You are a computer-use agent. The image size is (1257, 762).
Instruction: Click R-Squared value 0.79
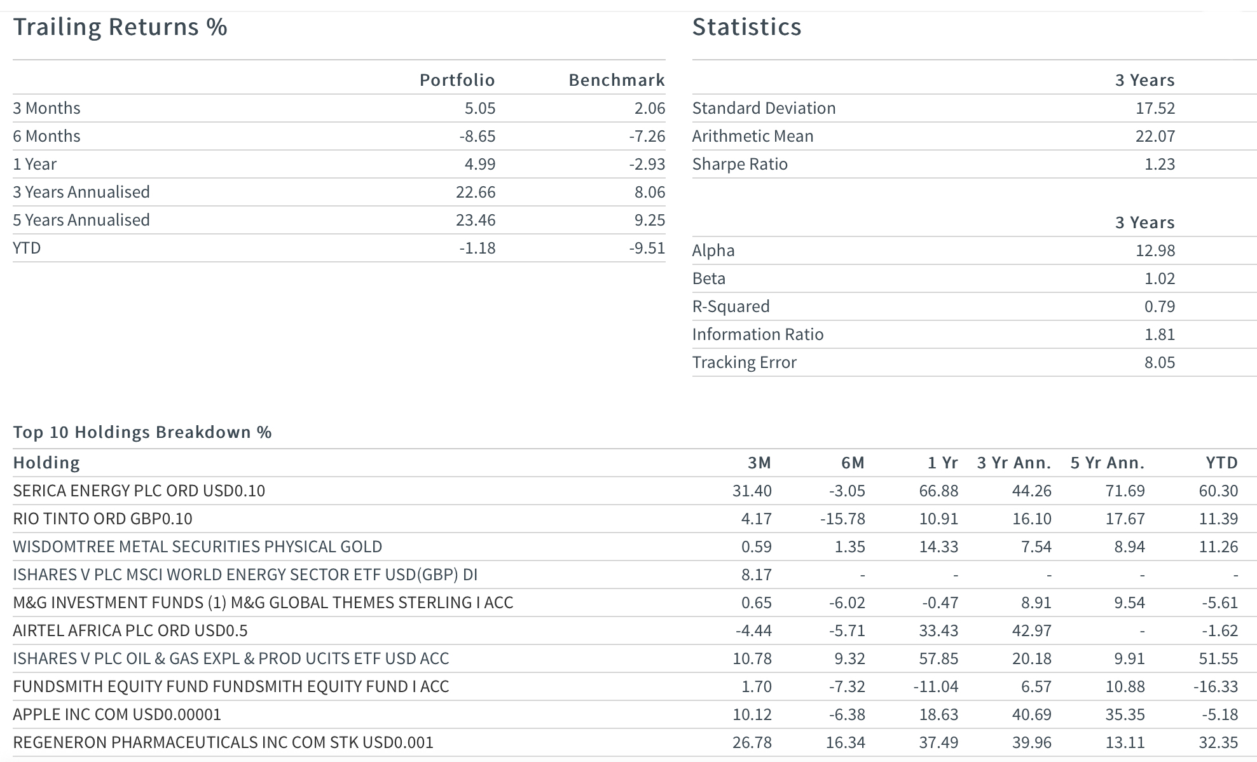tap(1160, 306)
